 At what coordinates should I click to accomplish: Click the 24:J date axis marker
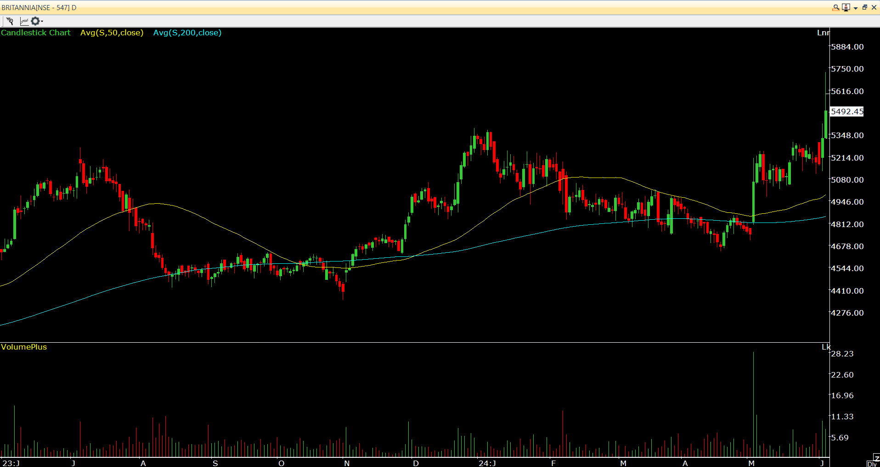pos(487,463)
